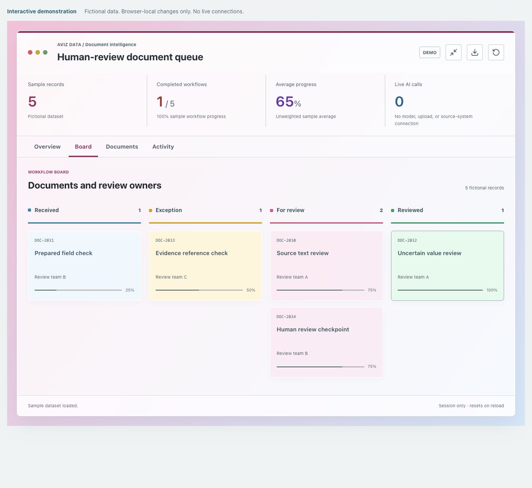The image size is (532, 488).
Task: Click the Received column header
Action: tap(84, 210)
